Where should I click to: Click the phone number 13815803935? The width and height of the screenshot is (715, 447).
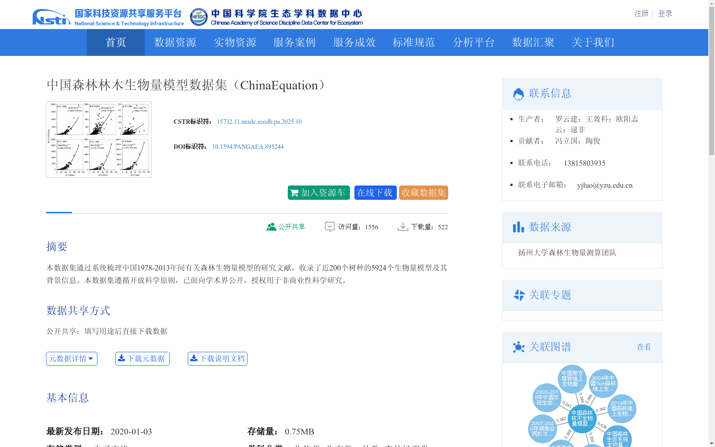[x=585, y=163]
